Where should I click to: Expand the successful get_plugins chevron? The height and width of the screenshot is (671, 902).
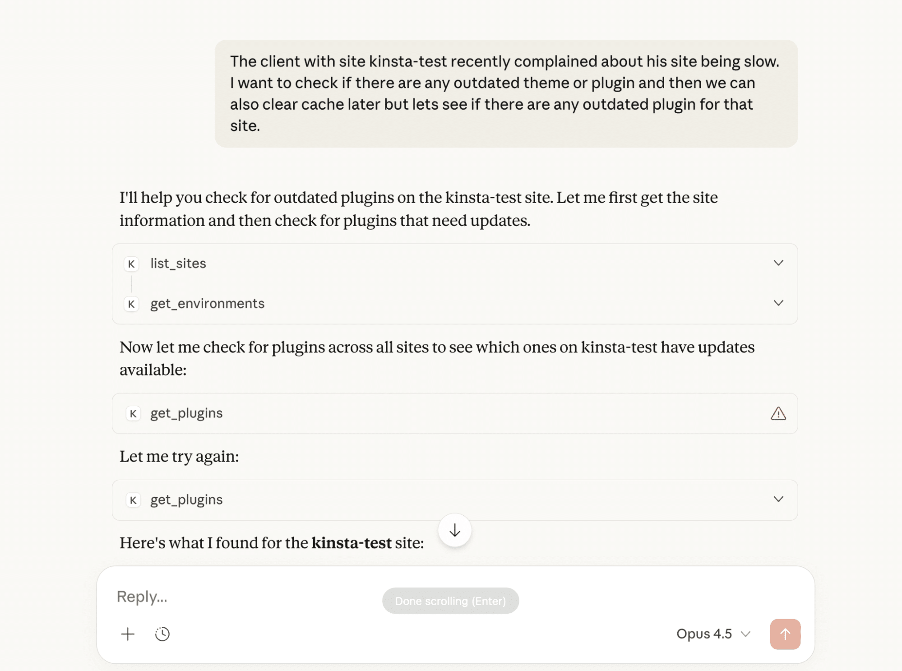778,500
